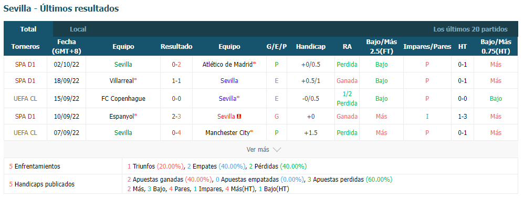Click the red card icon next to Sevilla
The width and height of the screenshot is (524, 198).
click(x=239, y=117)
